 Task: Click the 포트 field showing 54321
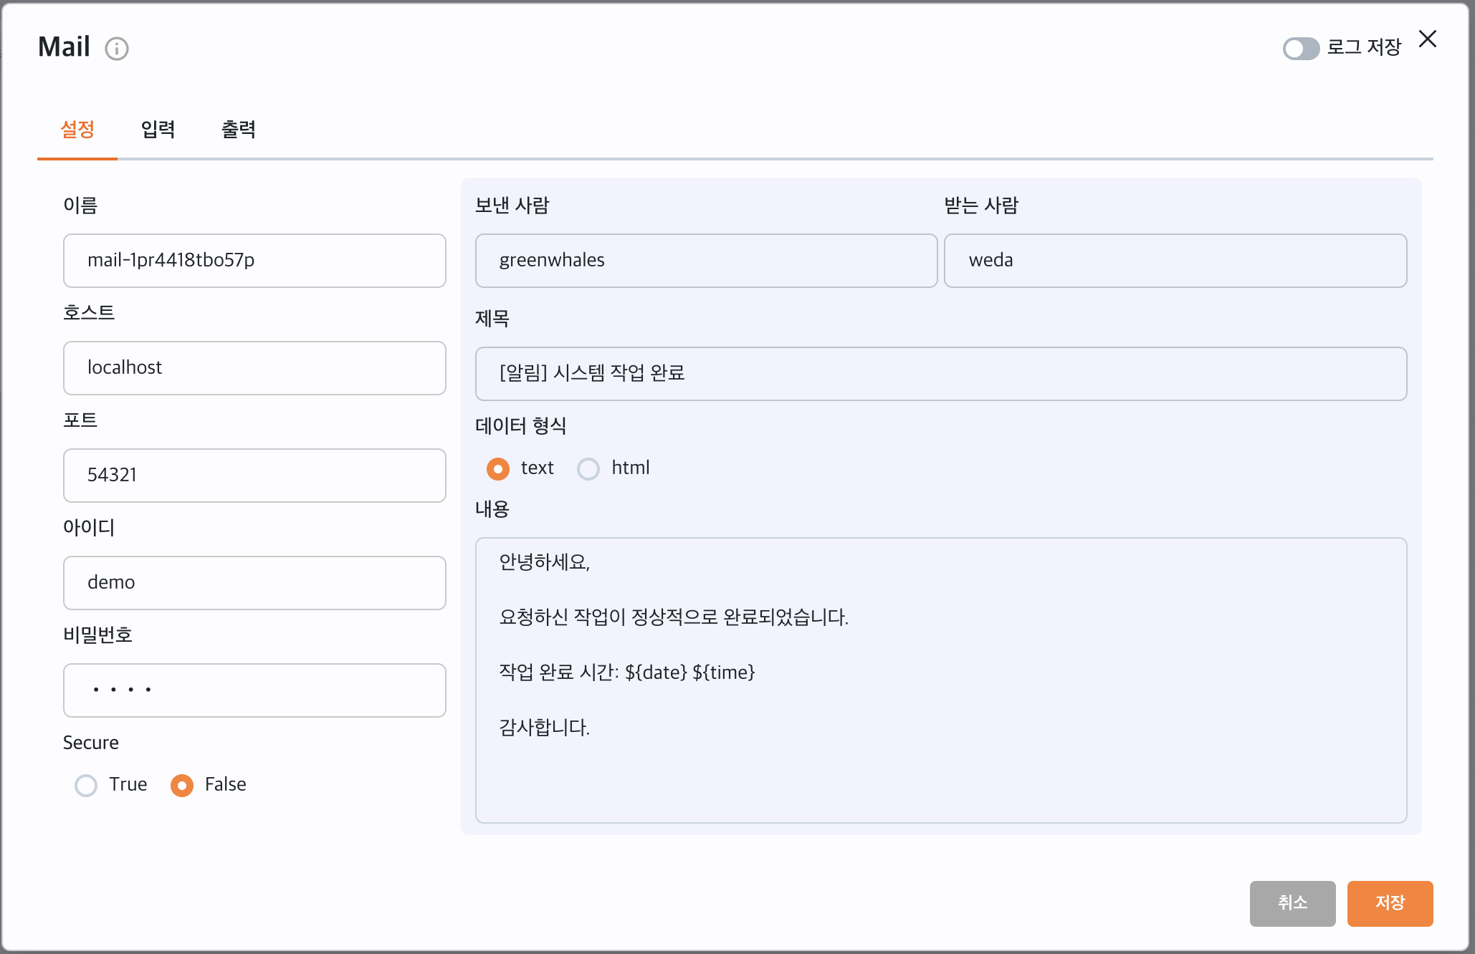(254, 476)
